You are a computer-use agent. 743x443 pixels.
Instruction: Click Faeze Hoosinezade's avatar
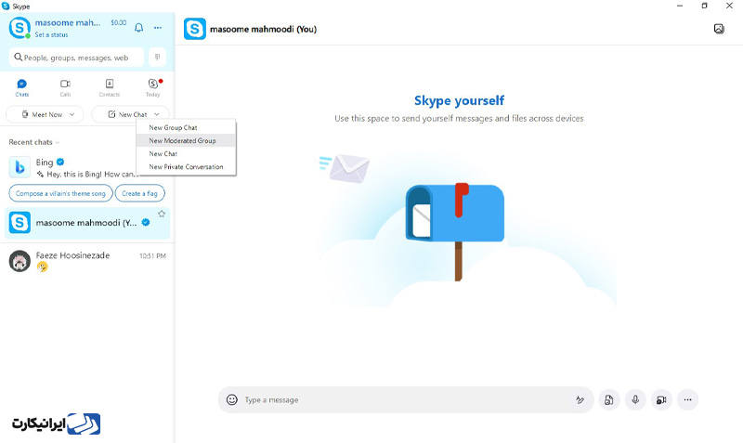(20, 261)
